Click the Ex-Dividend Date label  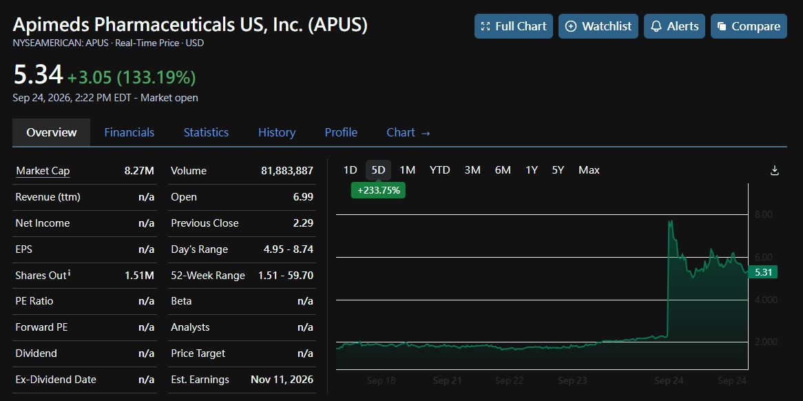click(x=56, y=380)
